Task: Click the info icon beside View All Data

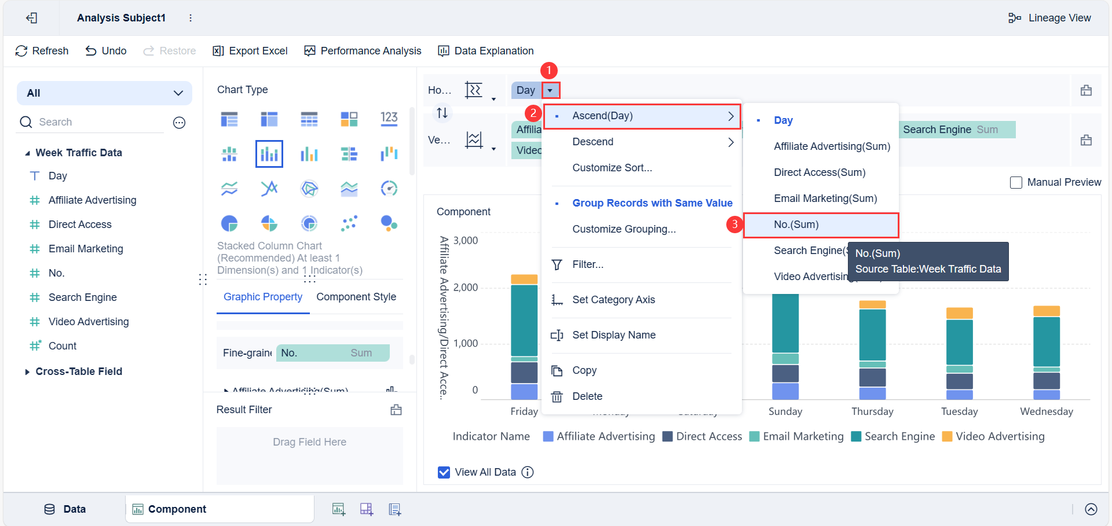Action: pos(528,472)
